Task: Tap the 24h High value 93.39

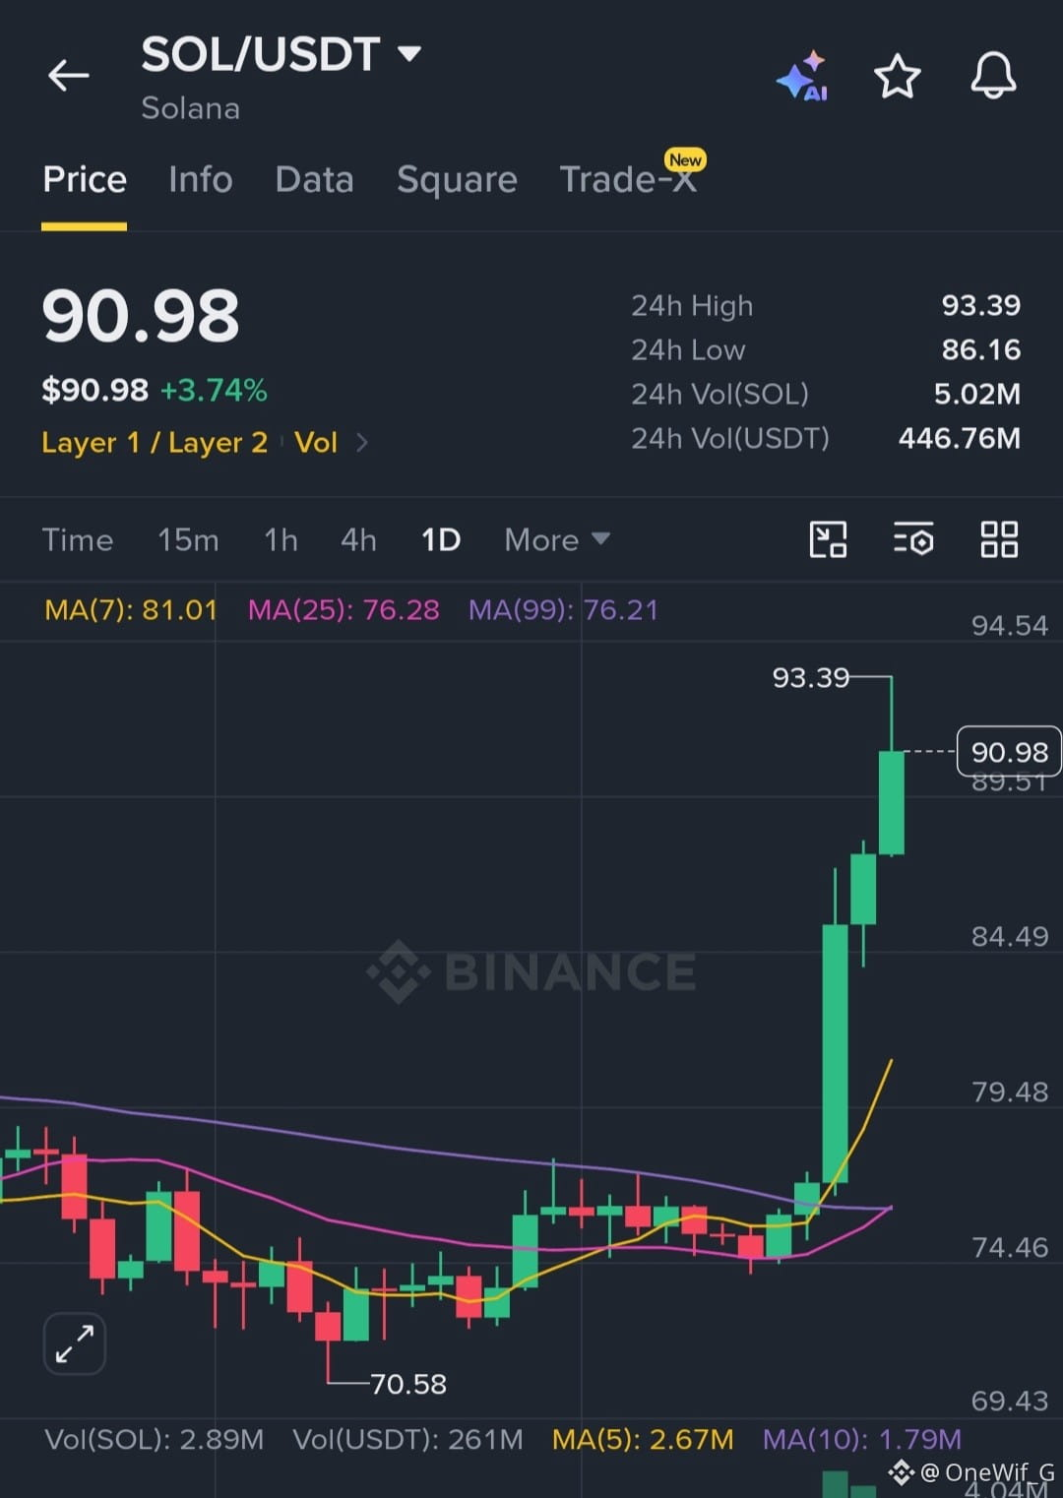Action: tap(980, 306)
